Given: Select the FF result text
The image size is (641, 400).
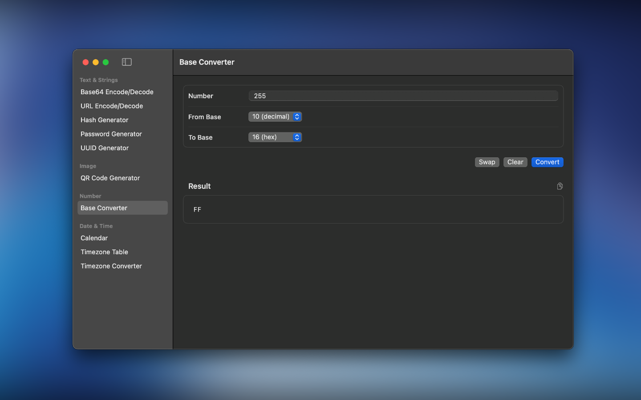Looking at the screenshot, I should (197, 209).
